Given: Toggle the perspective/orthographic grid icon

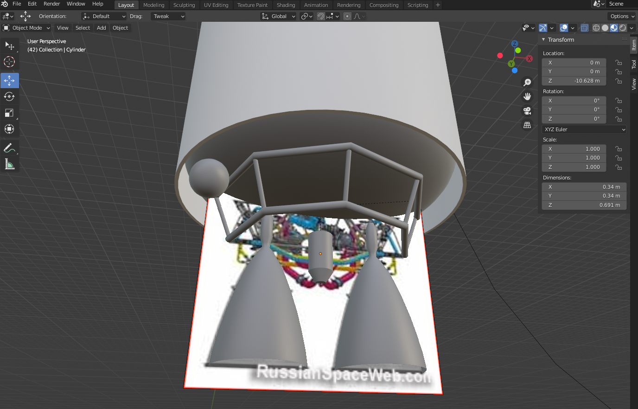Looking at the screenshot, I should (527, 125).
